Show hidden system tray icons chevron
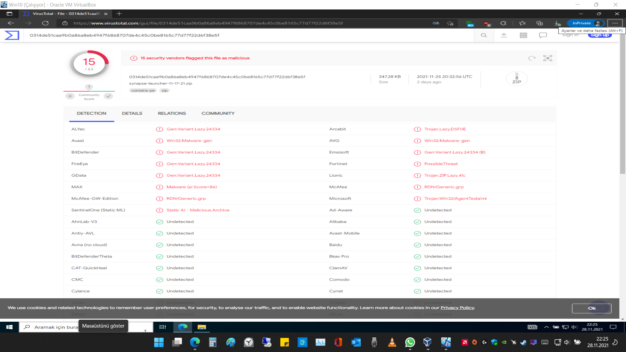This screenshot has width=626, height=352. coord(546,327)
